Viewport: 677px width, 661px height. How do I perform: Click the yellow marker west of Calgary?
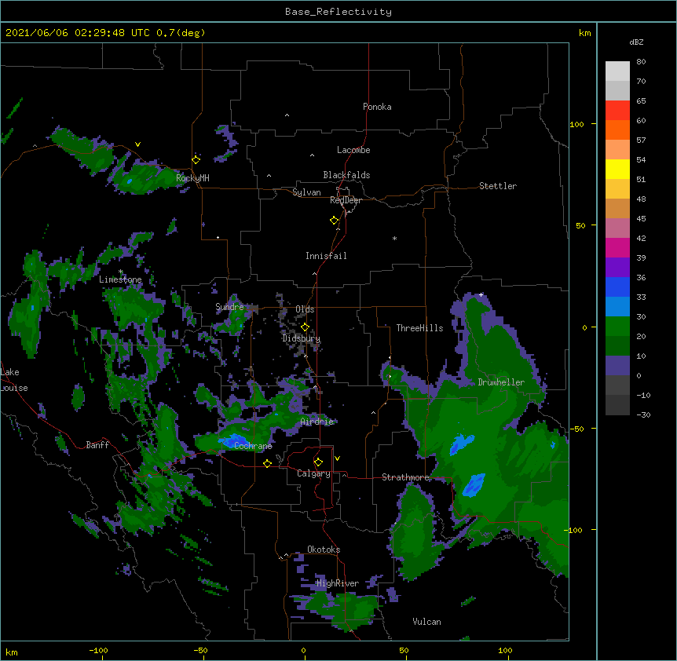(267, 463)
